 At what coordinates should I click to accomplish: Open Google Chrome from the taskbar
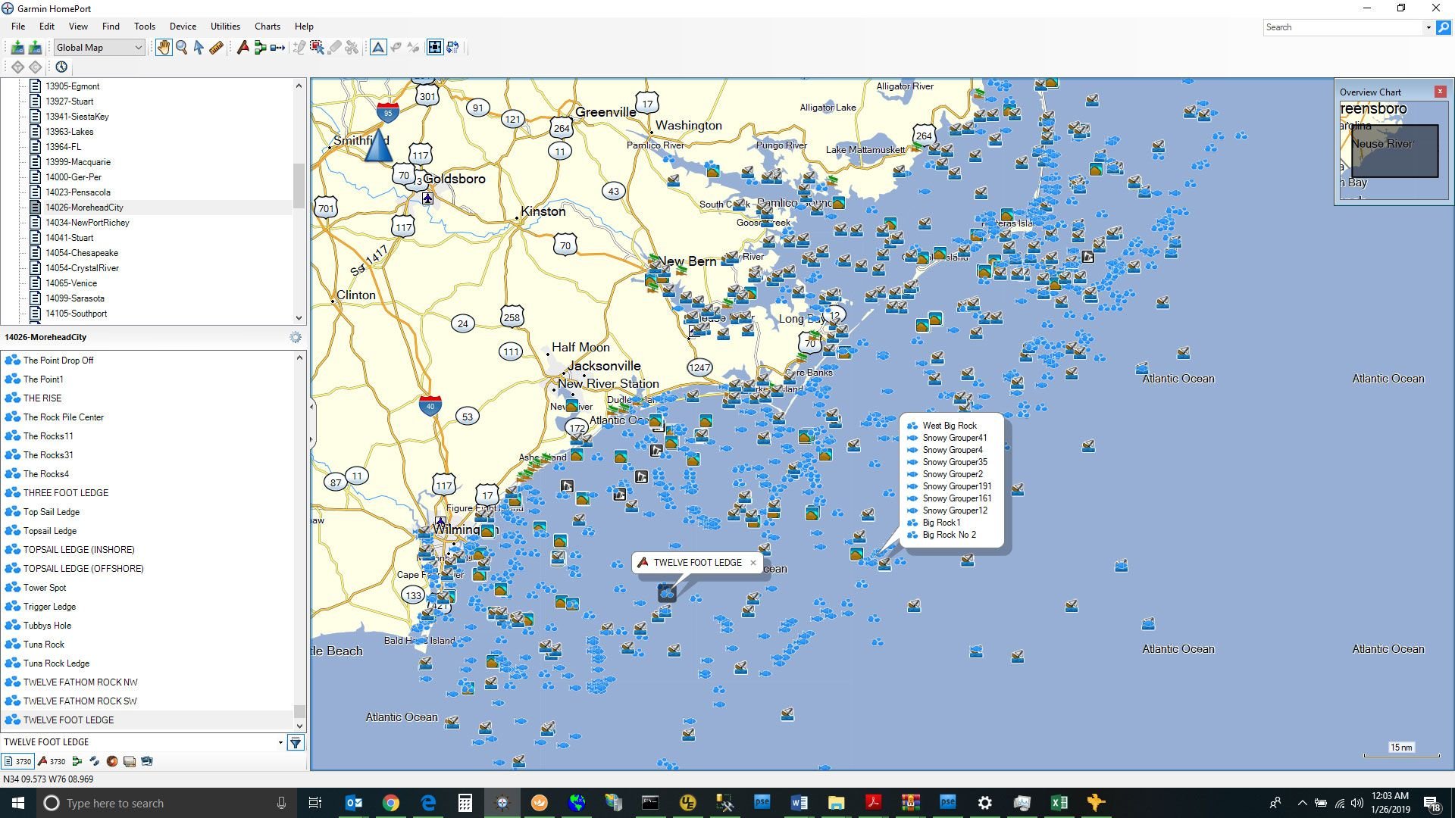[391, 803]
